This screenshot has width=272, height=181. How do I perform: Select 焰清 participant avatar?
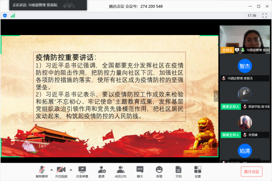click(x=245, y=151)
